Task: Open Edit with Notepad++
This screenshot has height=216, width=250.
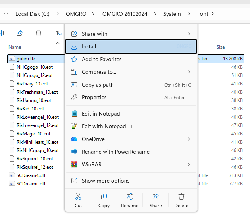Action: click(x=107, y=126)
